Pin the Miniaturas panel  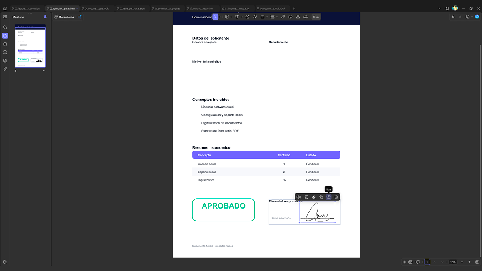pyautogui.click(x=45, y=17)
